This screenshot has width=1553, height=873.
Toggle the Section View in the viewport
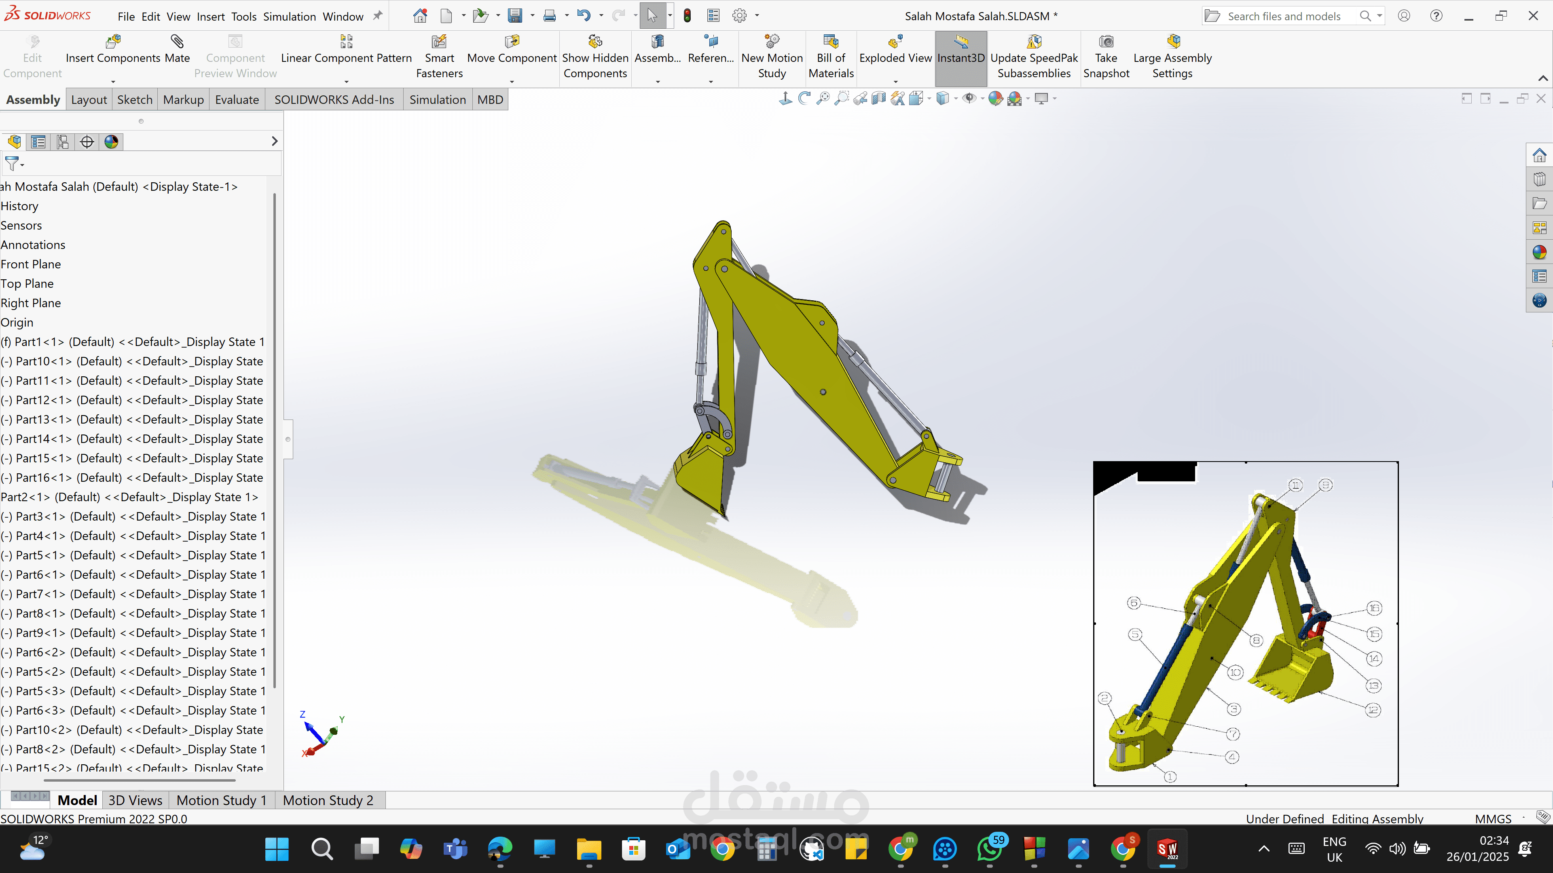click(878, 98)
